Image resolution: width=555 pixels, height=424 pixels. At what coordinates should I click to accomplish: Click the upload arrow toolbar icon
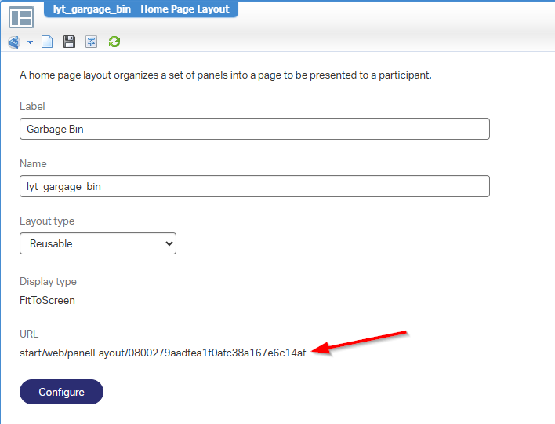pyautogui.click(x=92, y=42)
